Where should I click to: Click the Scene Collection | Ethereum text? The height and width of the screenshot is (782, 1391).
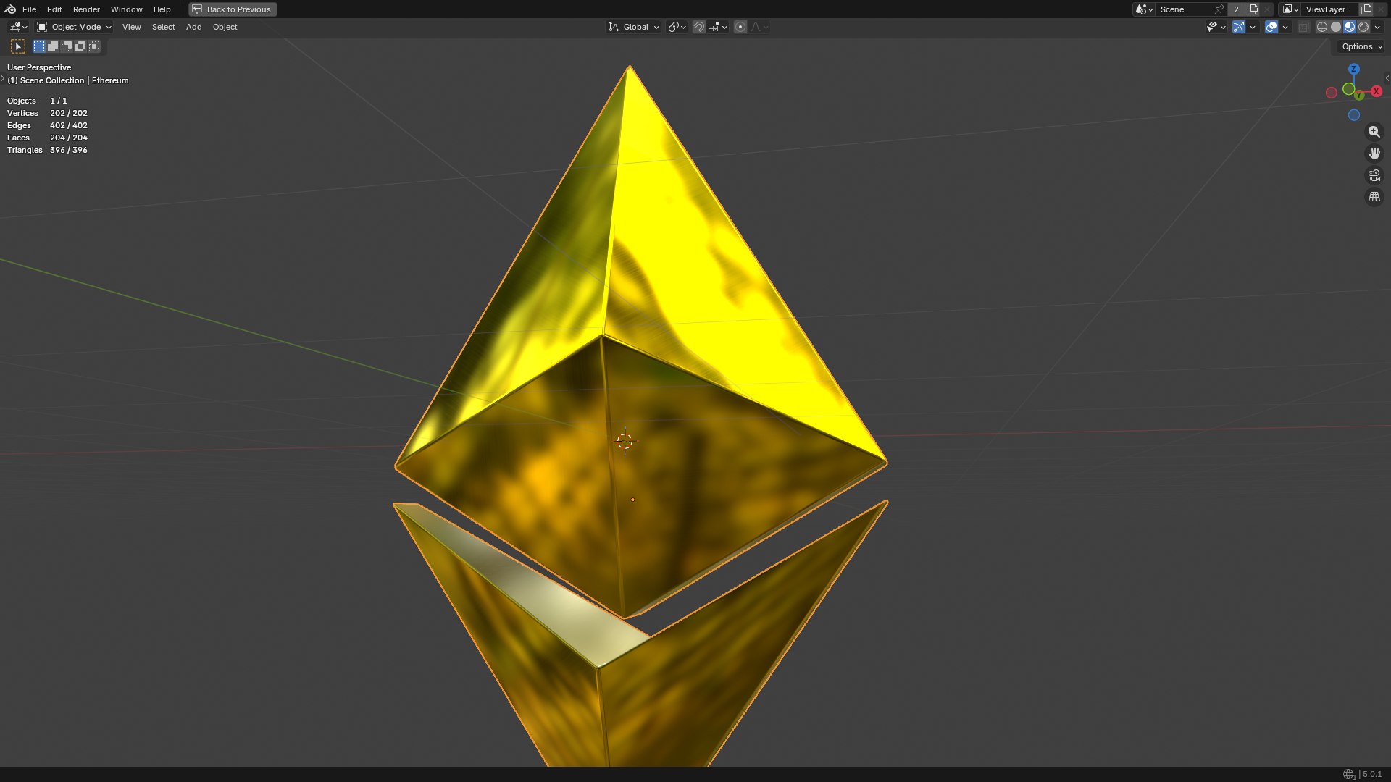(67, 80)
